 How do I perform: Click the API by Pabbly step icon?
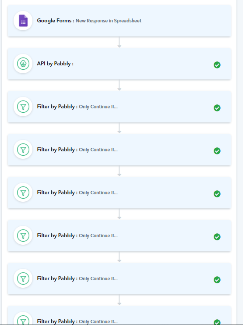point(23,64)
